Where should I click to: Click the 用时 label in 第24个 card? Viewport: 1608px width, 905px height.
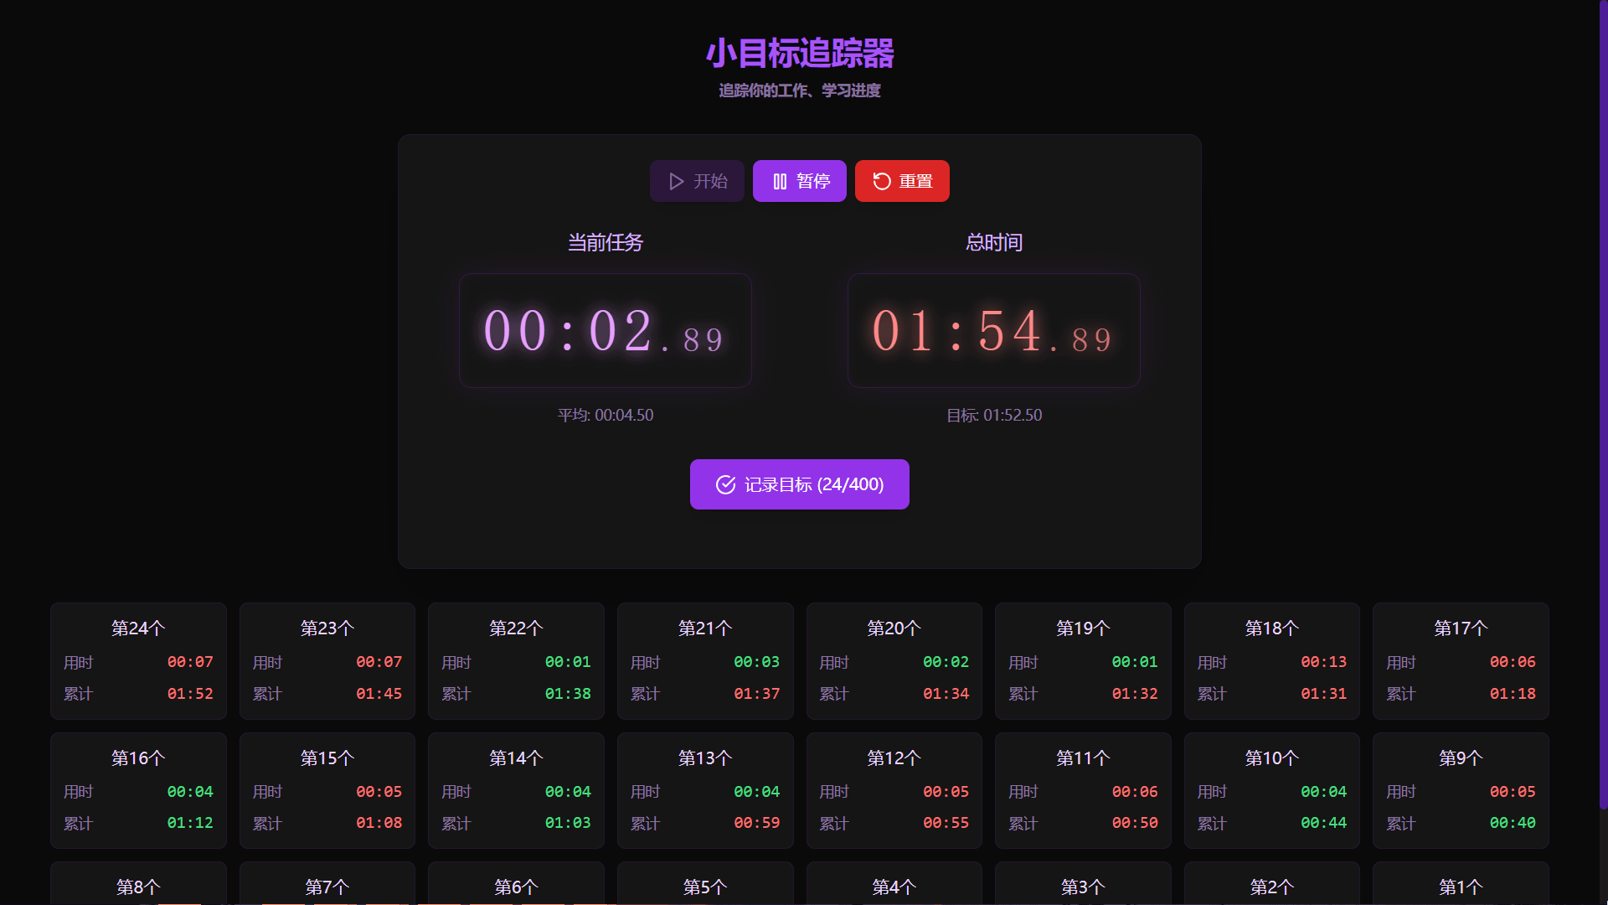click(x=79, y=663)
